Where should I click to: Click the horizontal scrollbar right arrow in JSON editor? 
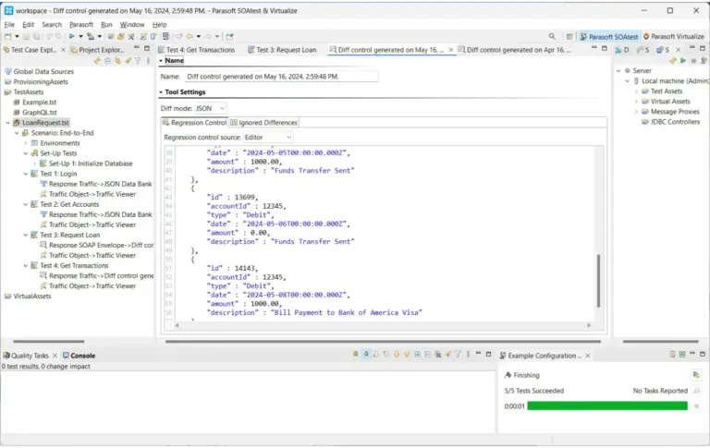tap(589, 325)
